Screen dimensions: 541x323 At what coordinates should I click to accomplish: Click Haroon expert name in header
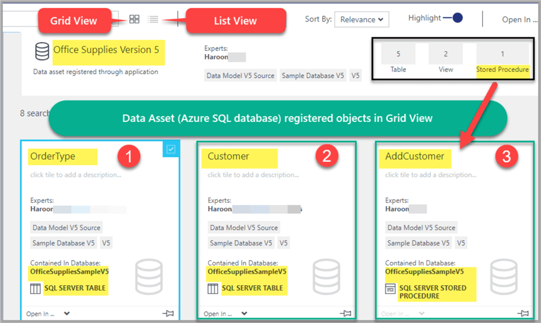(x=216, y=57)
